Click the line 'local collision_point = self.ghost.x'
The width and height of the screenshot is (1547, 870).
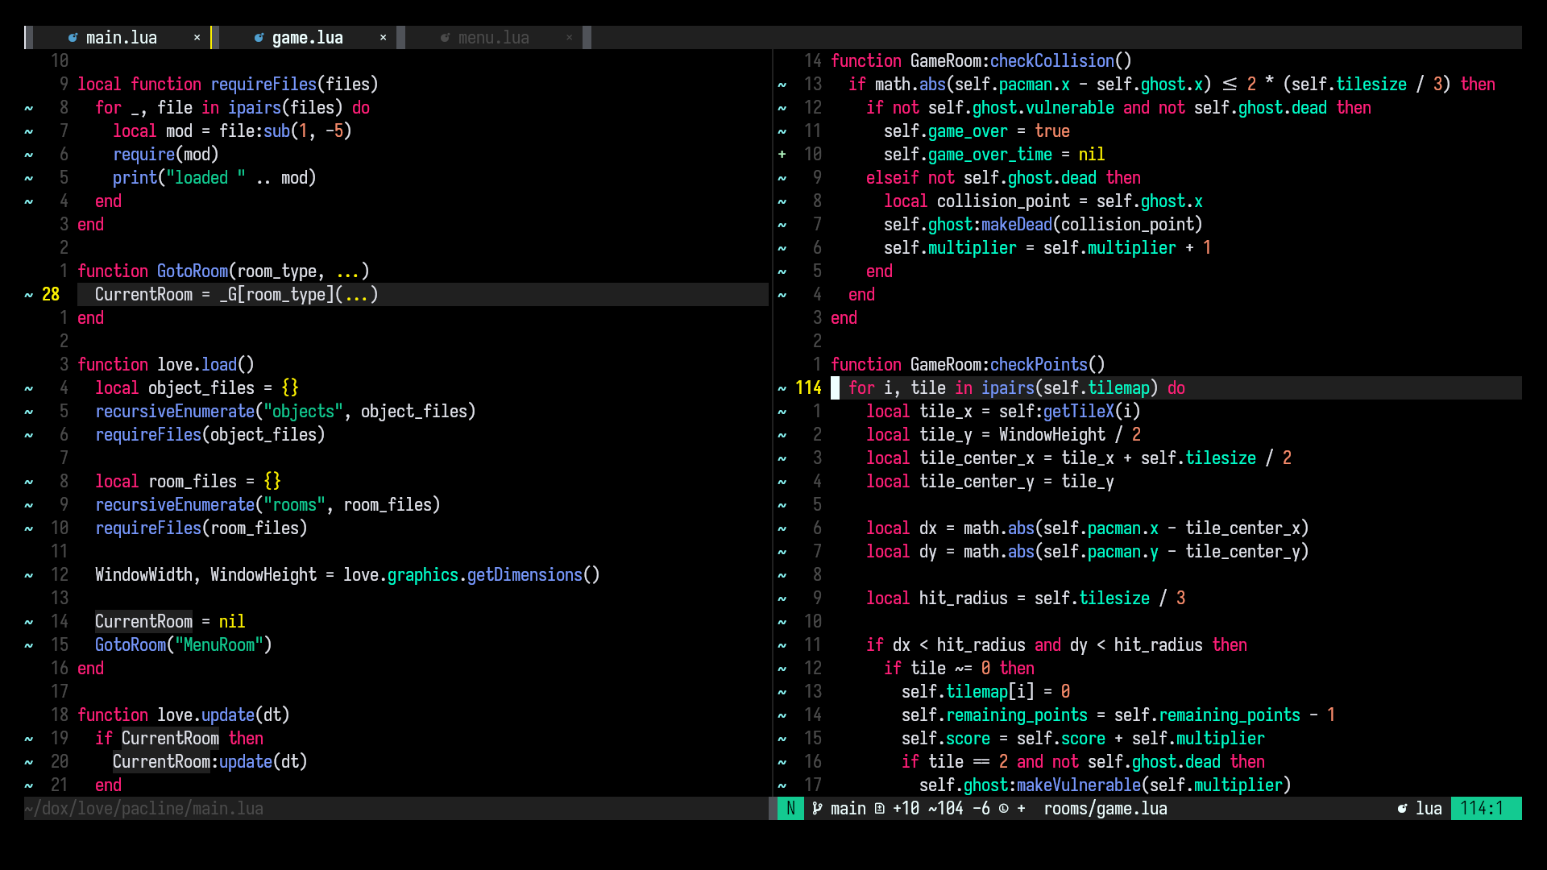[x=1043, y=201]
